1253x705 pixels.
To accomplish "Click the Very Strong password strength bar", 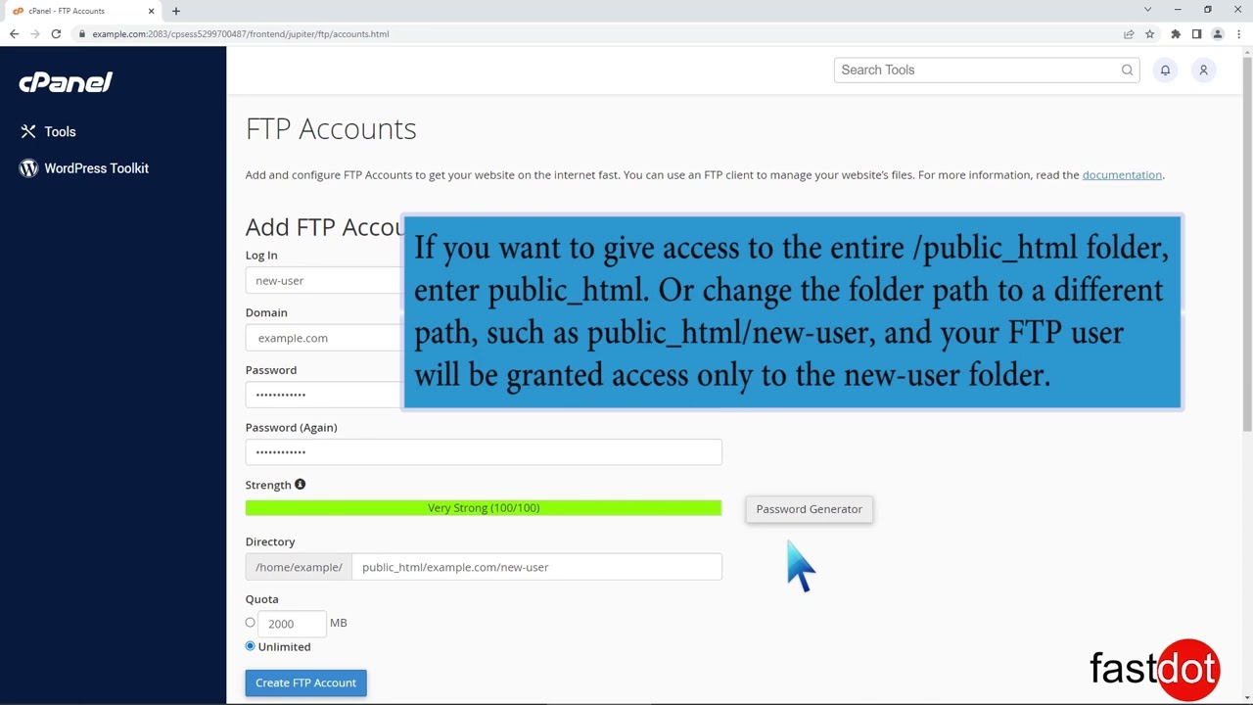I will [x=484, y=507].
